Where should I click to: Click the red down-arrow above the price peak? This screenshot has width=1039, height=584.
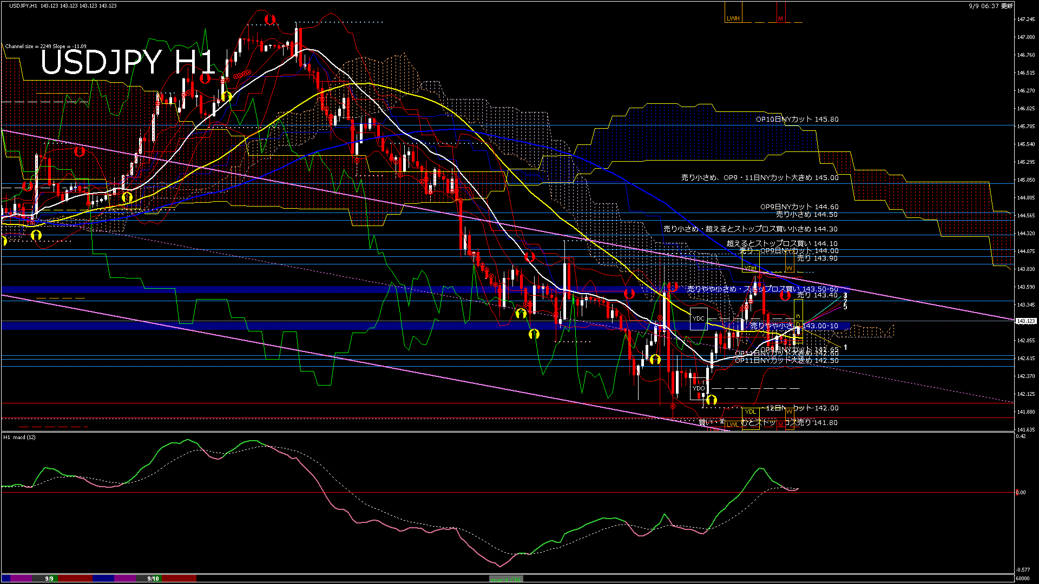269,19
